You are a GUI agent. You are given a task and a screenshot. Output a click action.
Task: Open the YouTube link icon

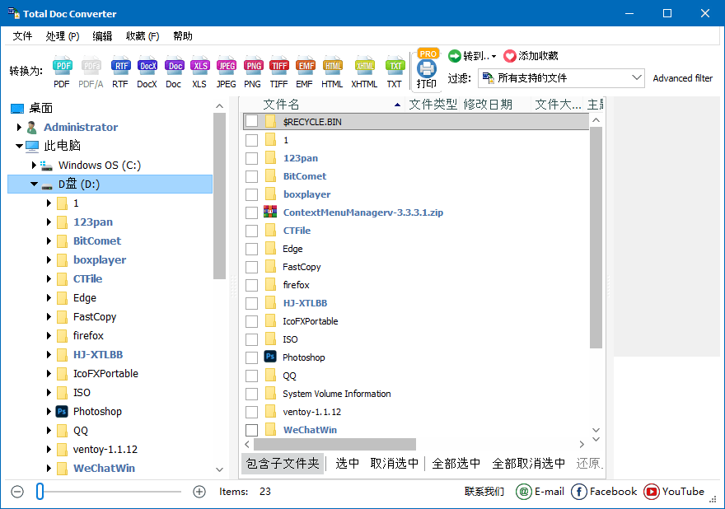652,492
